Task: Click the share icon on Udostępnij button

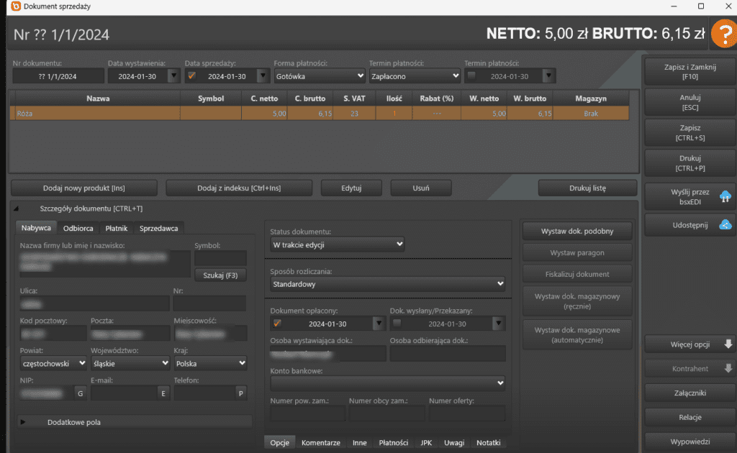Action: (725, 224)
